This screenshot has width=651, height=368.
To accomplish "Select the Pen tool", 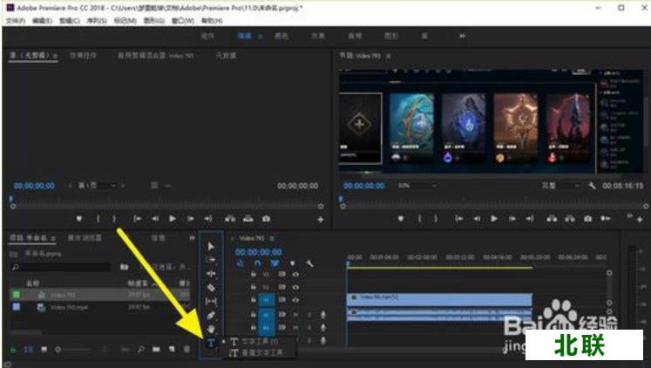I will click(x=211, y=315).
